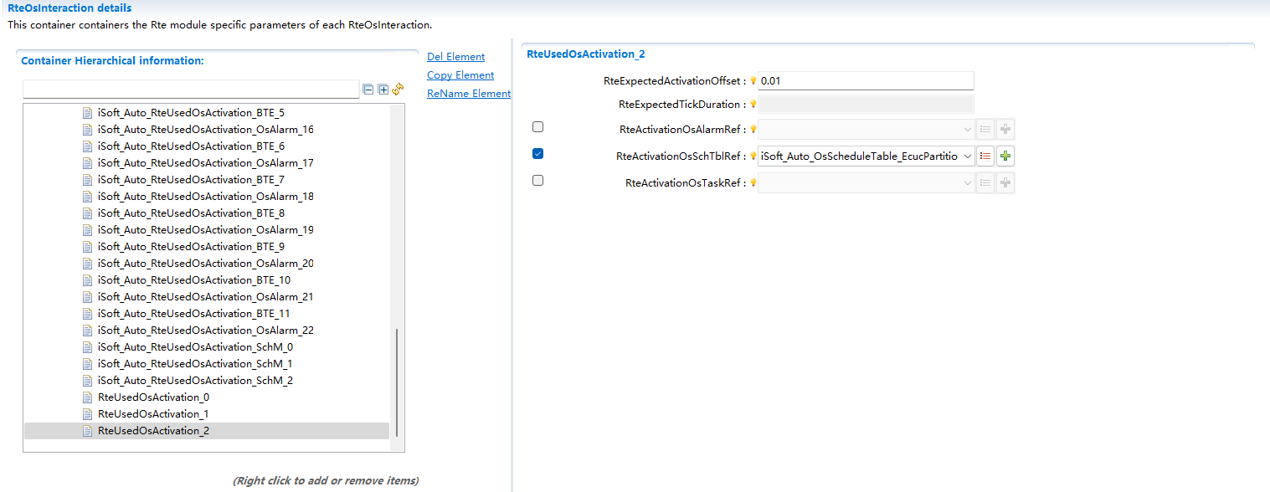Open the RteActivationOsAlarmRef dropdown

click(967, 130)
